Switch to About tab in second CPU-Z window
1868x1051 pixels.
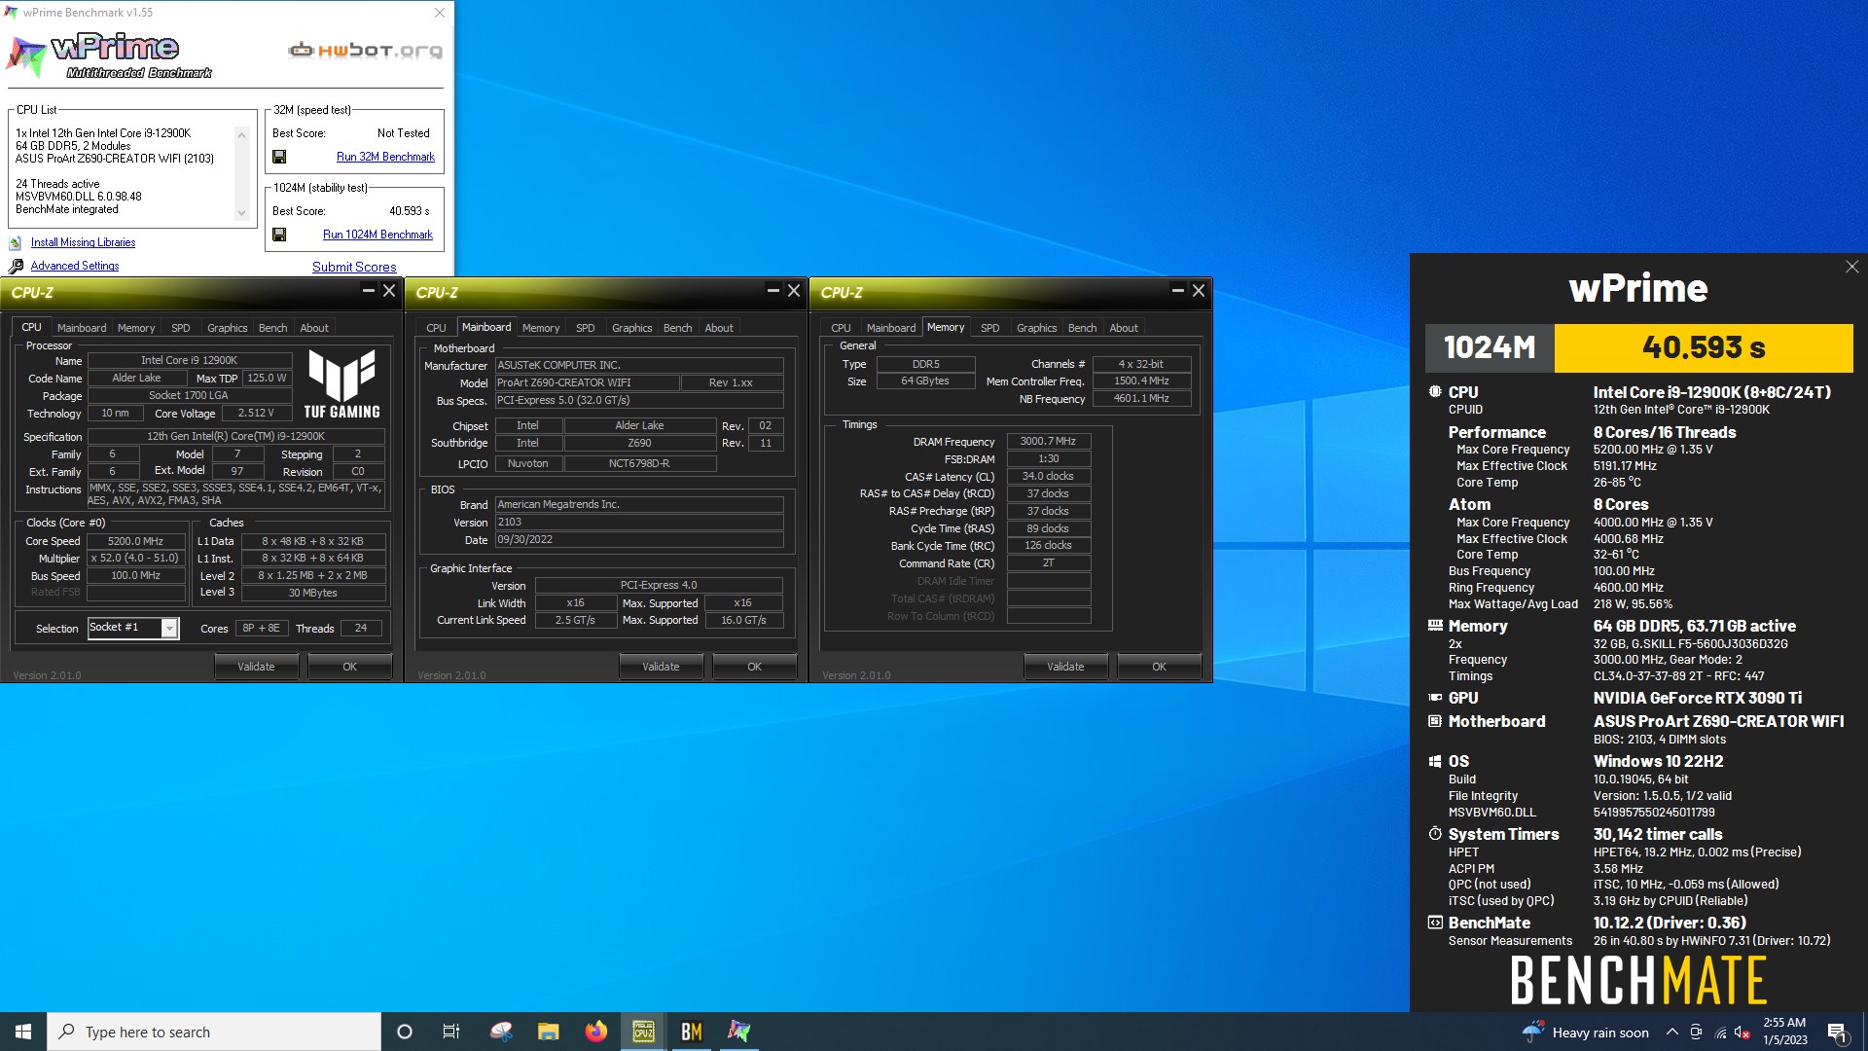point(719,328)
